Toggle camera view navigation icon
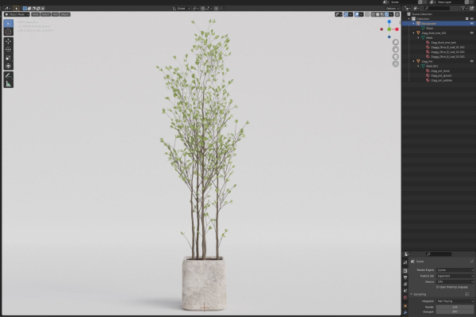The width and height of the screenshot is (476, 317). click(395, 57)
